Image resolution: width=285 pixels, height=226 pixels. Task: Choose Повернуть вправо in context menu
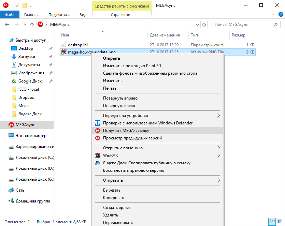pyautogui.click(x=120, y=98)
